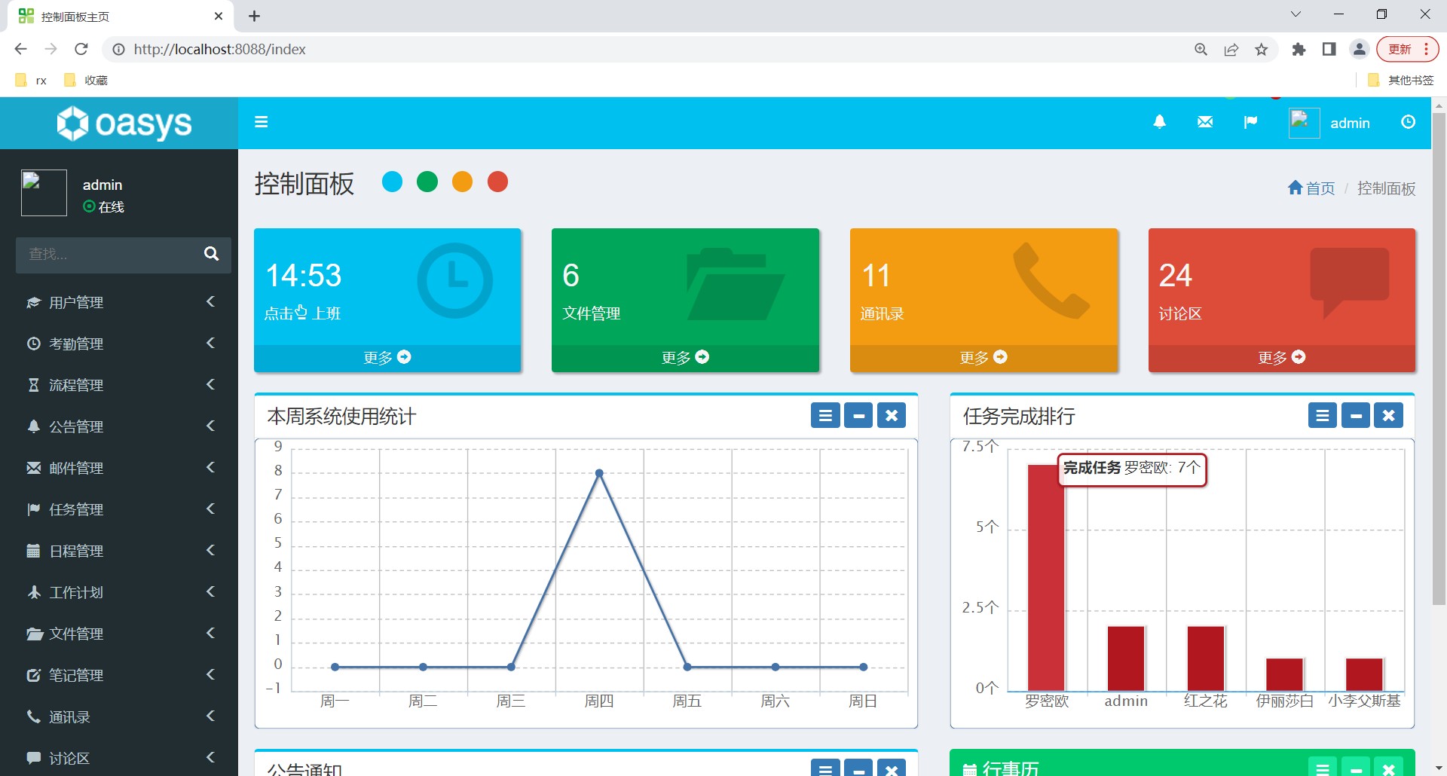
Task: Select the red theme color dot
Action: (497, 182)
